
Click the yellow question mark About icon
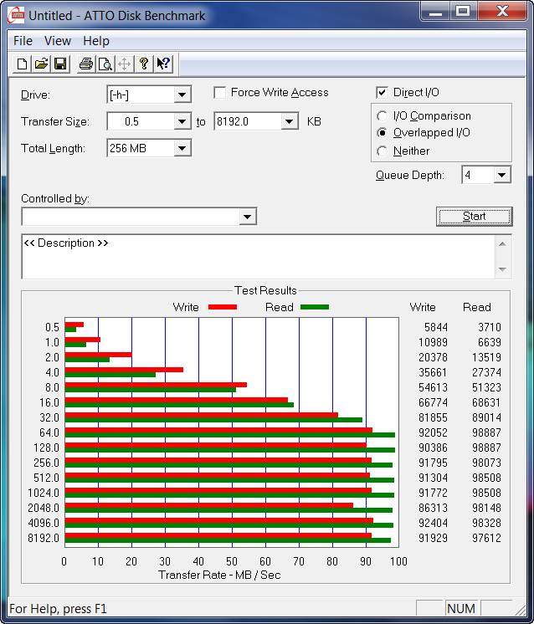tap(144, 64)
